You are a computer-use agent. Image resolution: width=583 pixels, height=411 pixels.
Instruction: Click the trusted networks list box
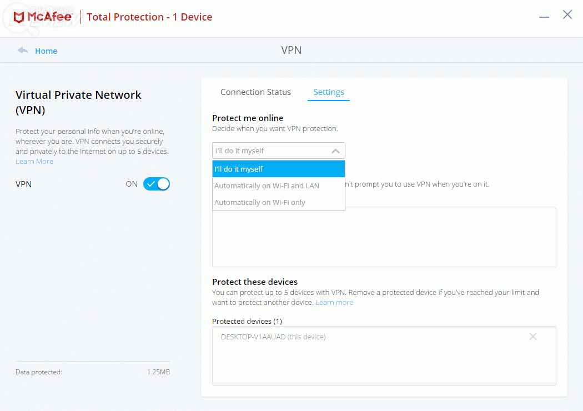tap(444, 239)
